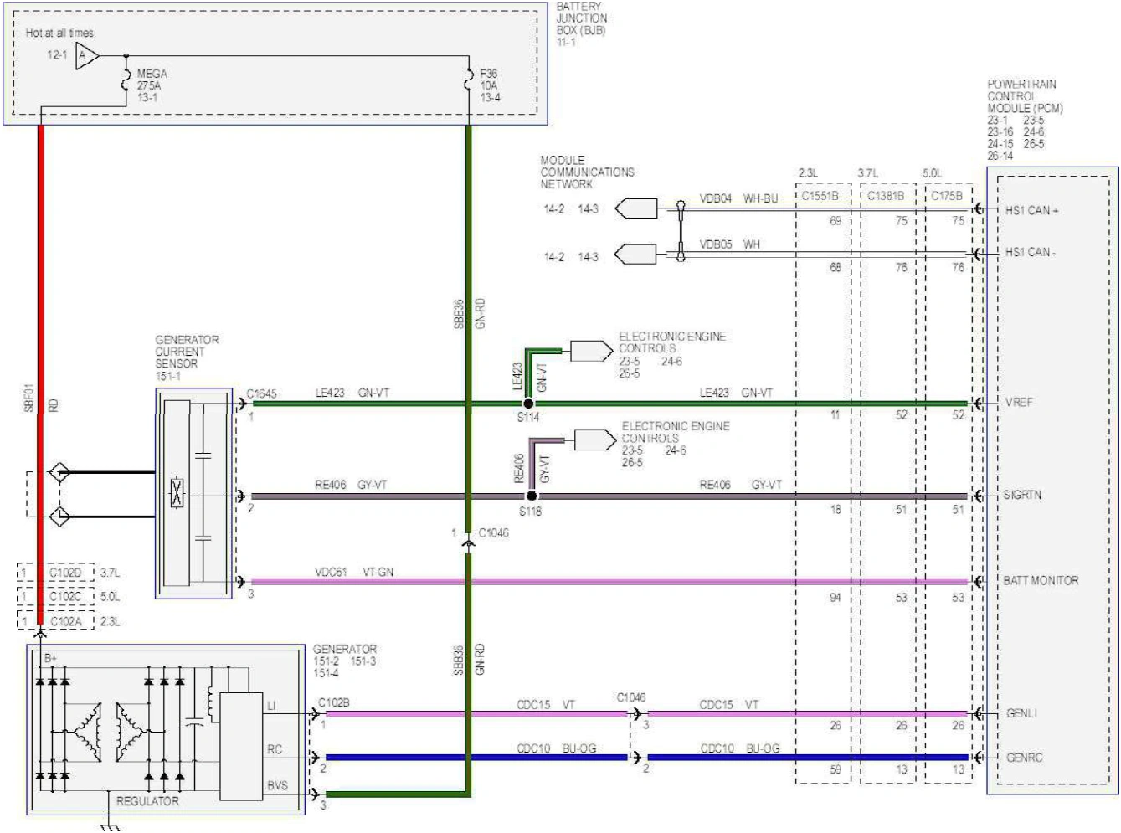The width and height of the screenshot is (1121, 833).
Task: Click the C1645 connector label
Action: [x=261, y=393]
